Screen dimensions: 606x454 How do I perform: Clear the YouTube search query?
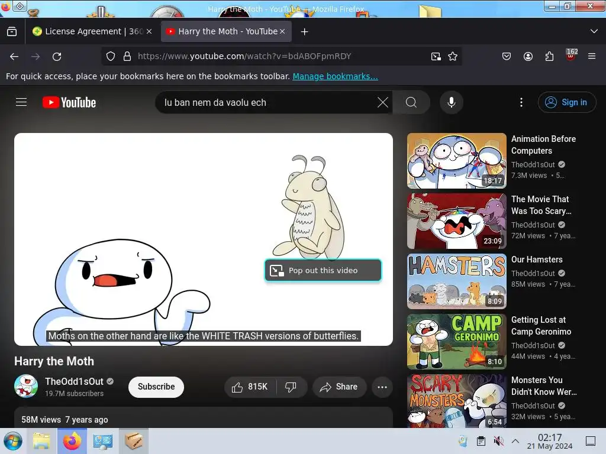pyautogui.click(x=383, y=102)
